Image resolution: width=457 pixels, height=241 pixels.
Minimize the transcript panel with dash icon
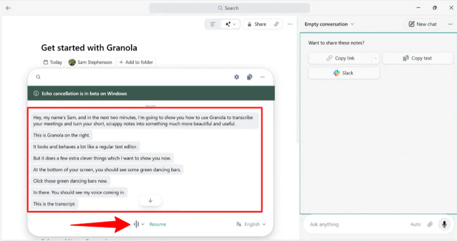[x=262, y=77]
